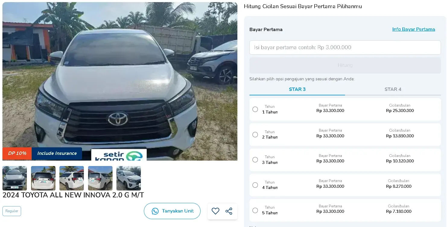Click the WhatsApp icon in Tanyakan Unit

click(155, 211)
